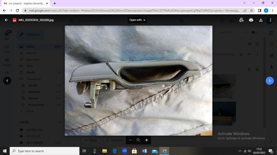This screenshot has height=155, width=277.
Task: Open the browser tab search chevron
Action: (x=244, y=3)
